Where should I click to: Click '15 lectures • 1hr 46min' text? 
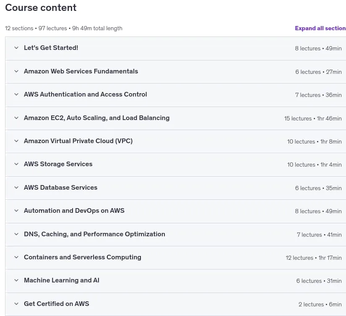click(x=313, y=119)
